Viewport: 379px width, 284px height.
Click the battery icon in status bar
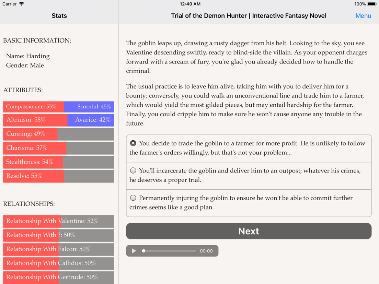tap(372, 4)
